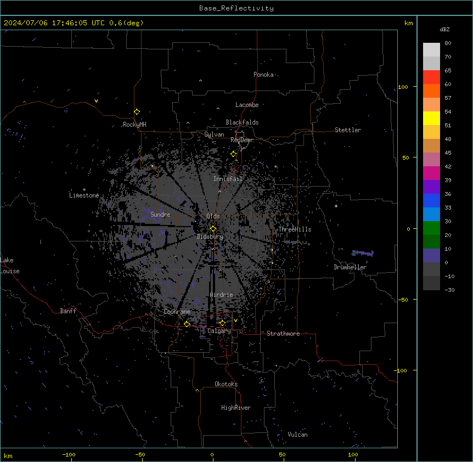The image size is (473, 462).
Task: Click the 50 tick on the horizontal axis
Action: pyautogui.click(x=282, y=454)
